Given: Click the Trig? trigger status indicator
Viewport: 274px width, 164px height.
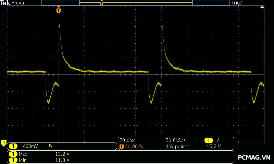Looking at the screenshot, I should point(237,3).
